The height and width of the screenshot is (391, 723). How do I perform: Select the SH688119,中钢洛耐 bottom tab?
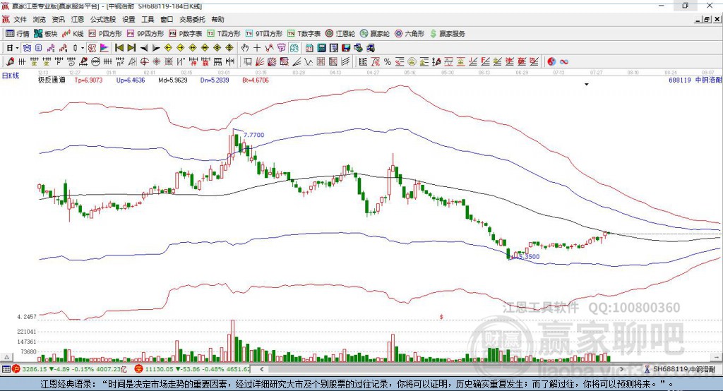pos(680,369)
